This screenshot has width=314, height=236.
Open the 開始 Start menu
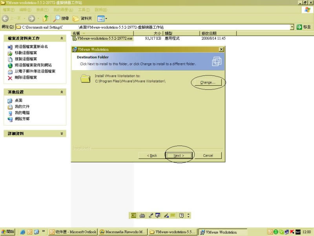8,232
